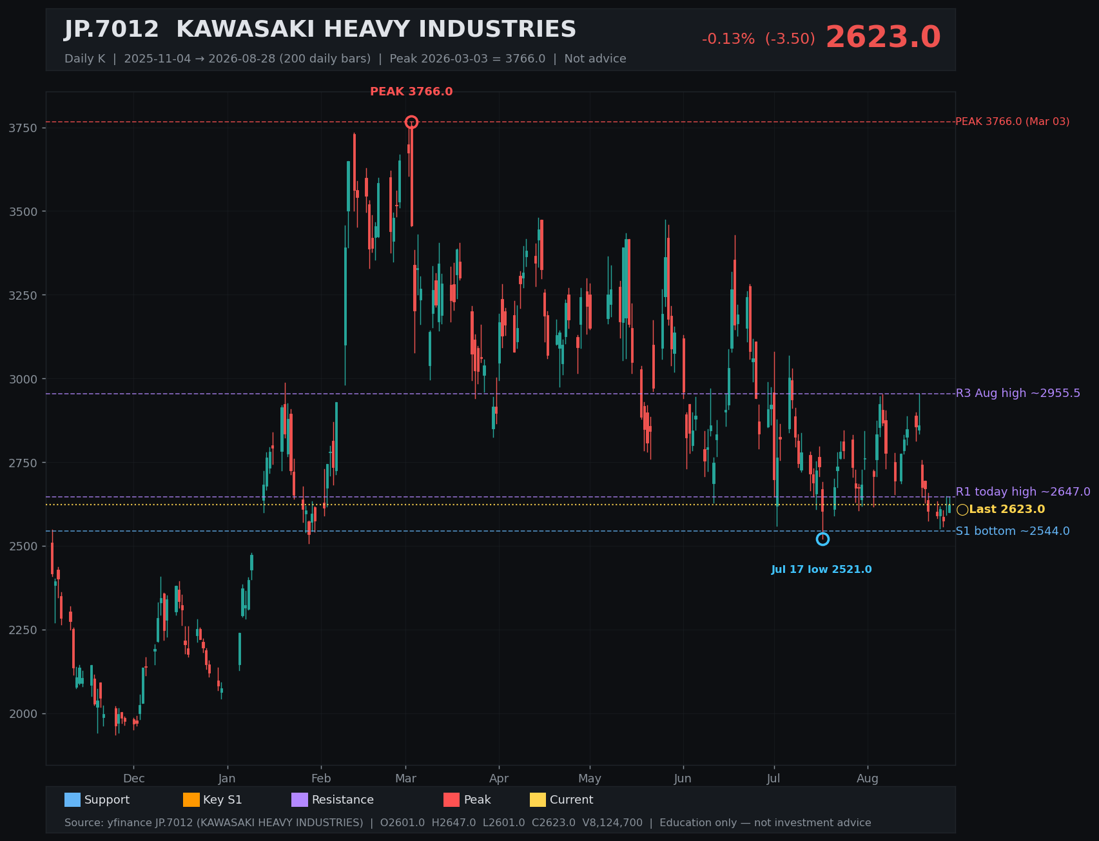Click the 'S1 bottom ~2544.0' label
Viewport: 1099px width, 841px height.
1013,531
